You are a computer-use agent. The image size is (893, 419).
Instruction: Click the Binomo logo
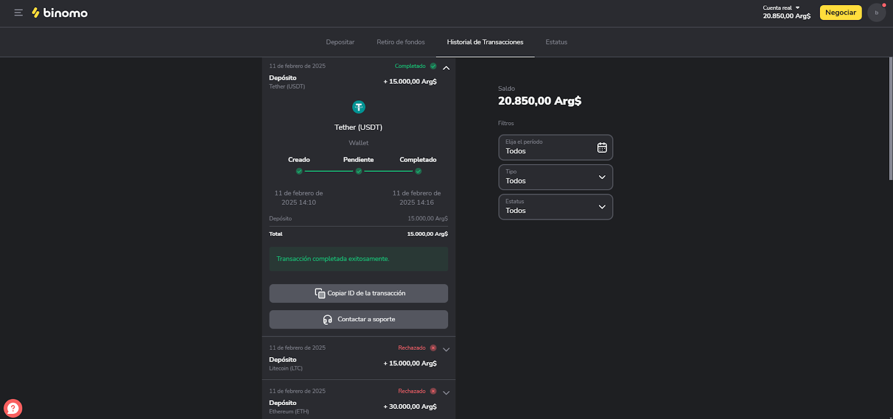click(60, 13)
